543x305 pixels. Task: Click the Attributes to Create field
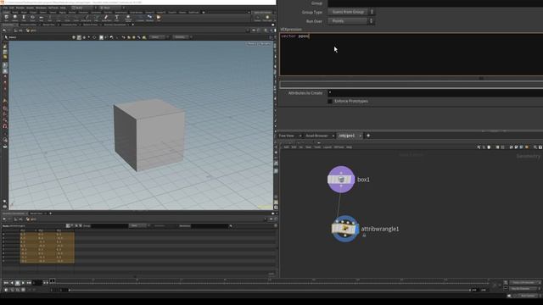tap(435, 92)
